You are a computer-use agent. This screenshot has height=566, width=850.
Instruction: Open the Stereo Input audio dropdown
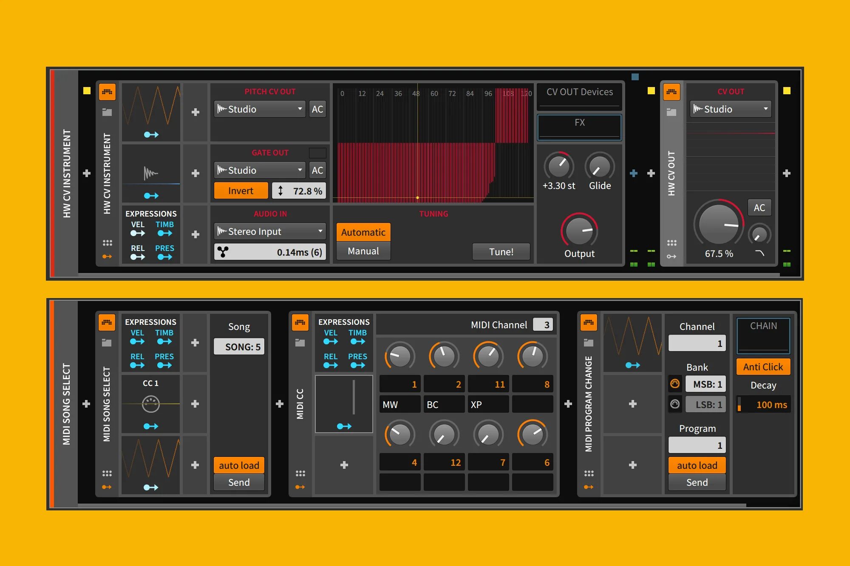tap(270, 231)
